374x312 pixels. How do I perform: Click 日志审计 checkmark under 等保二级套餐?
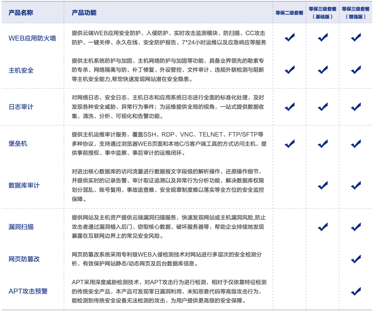pyautogui.click(x=290, y=107)
